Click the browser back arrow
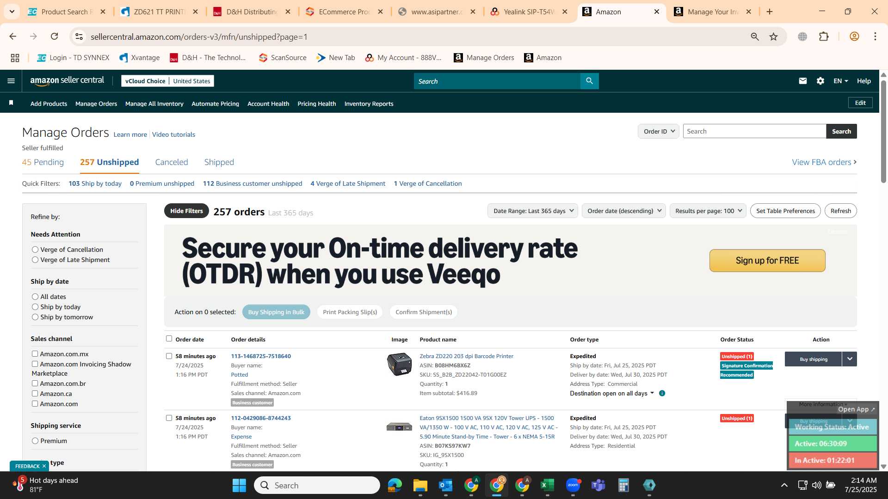The width and height of the screenshot is (888, 499). pos(13,37)
